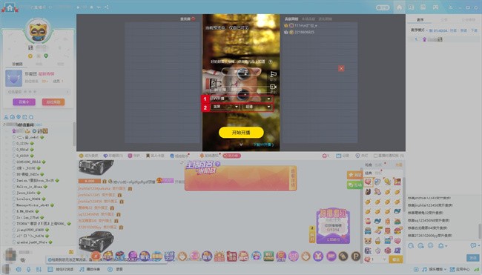The height and width of the screenshot is (275, 482).
Task: Click the 播放伴奏 music accompaniment button
Action: pyautogui.click(x=90, y=269)
